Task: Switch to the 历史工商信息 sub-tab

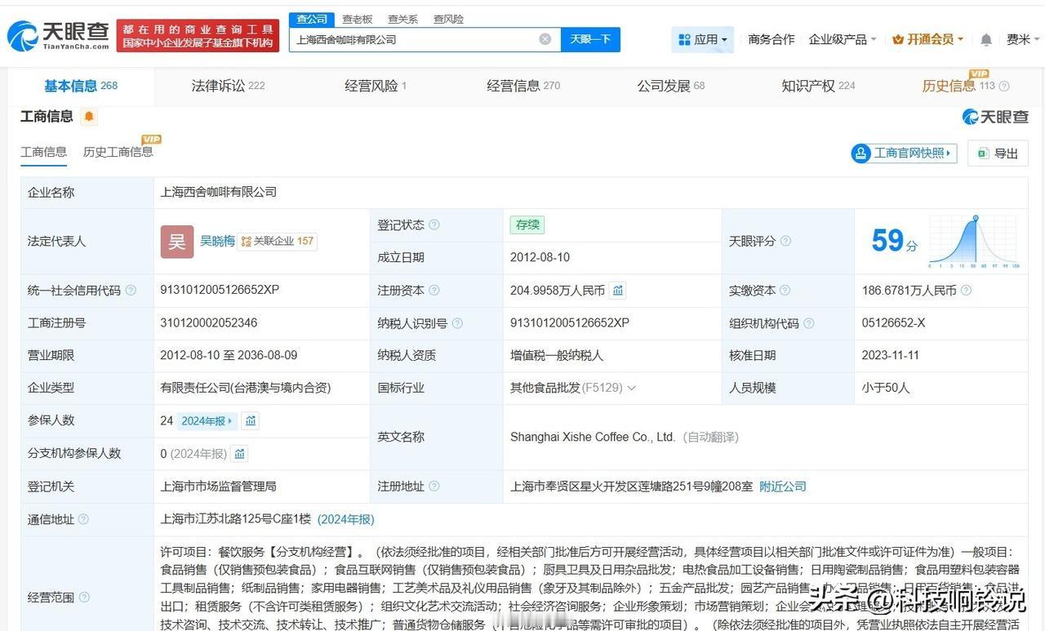Action: 118,152
